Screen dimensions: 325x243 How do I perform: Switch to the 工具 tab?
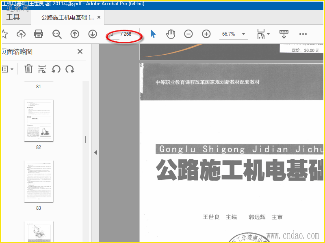click(x=13, y=17)
